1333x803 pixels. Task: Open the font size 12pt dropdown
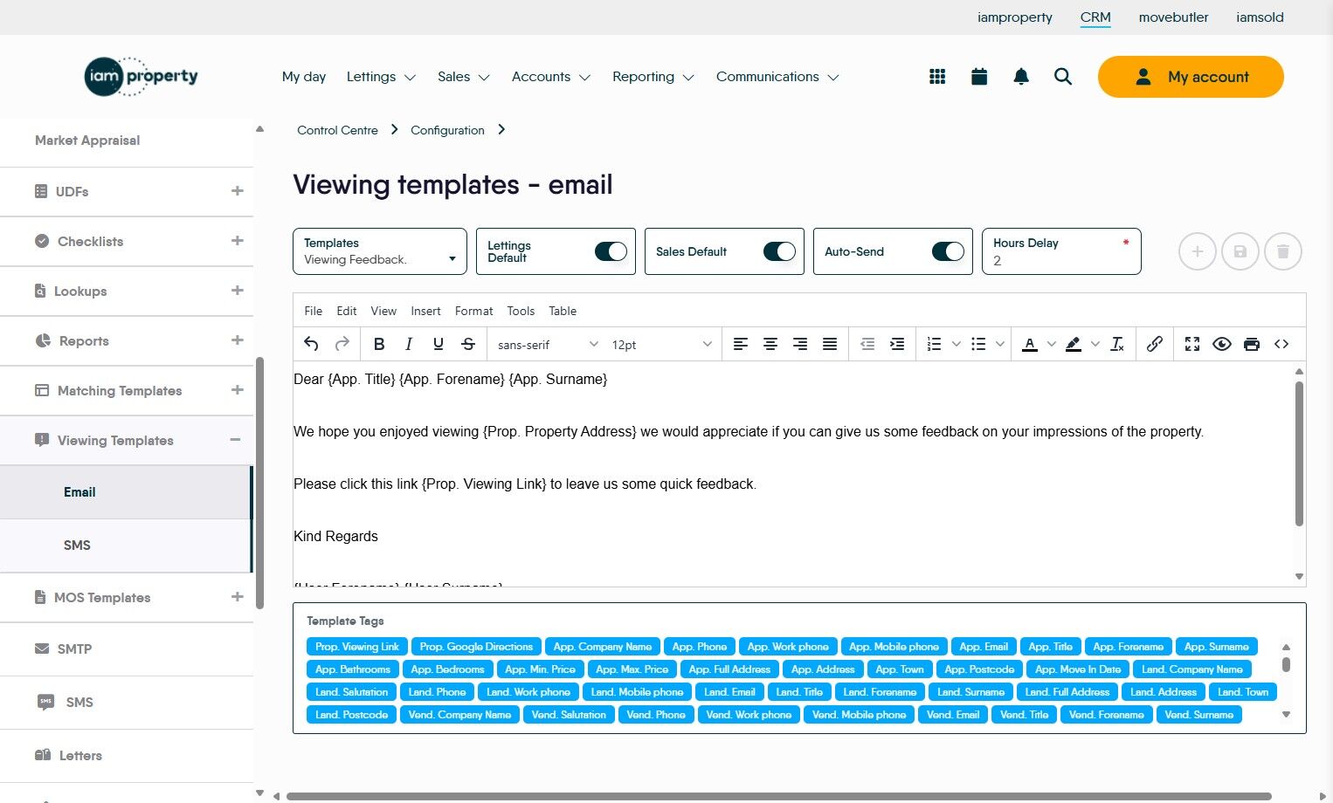coord(662,345)
